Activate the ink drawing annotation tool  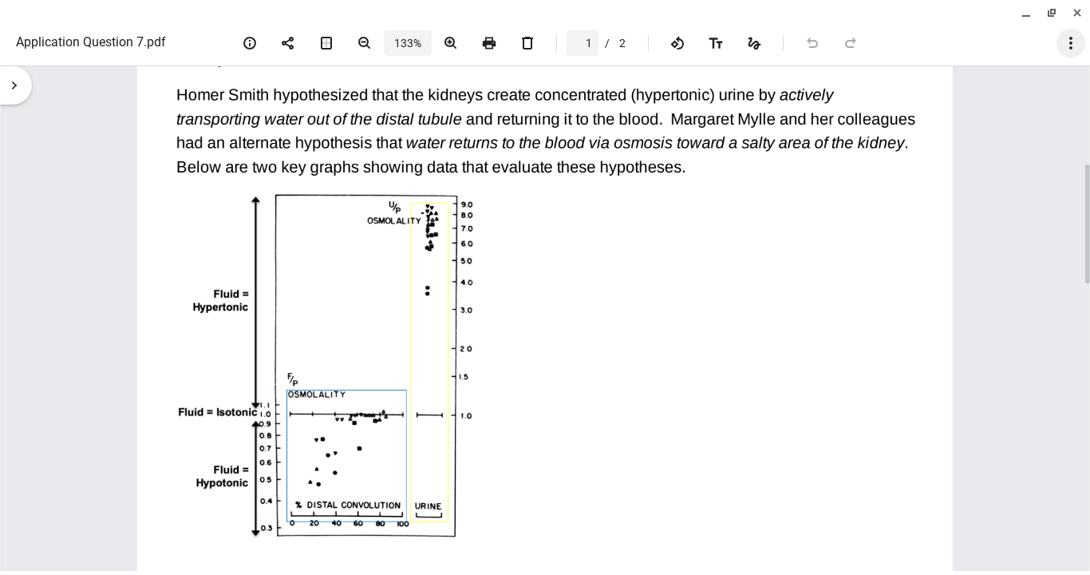click(x=754, y=42)
